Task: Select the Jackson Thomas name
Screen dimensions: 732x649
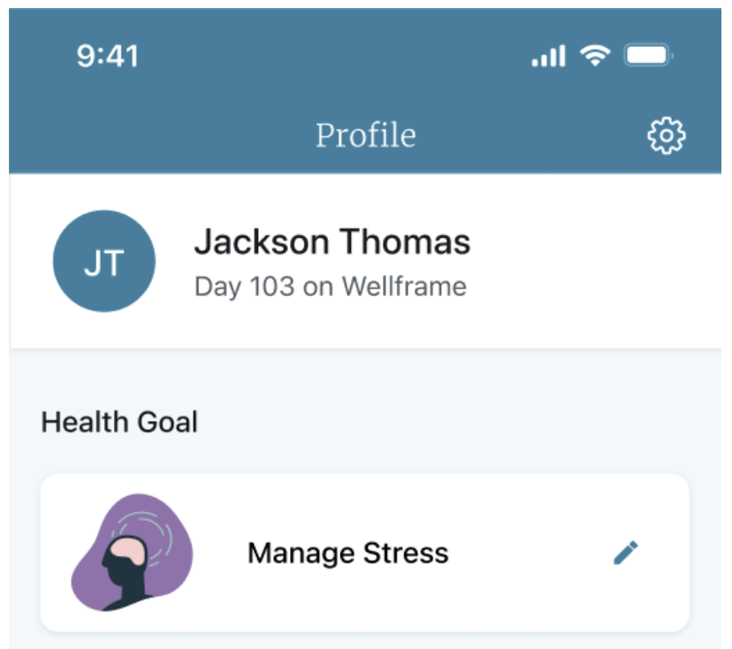Action: click(332, 241)
